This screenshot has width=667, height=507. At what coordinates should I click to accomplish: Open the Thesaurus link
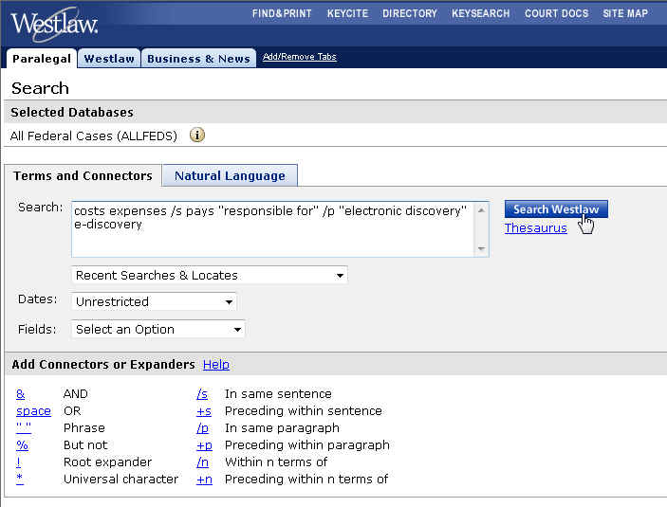[x=535, y=228]
